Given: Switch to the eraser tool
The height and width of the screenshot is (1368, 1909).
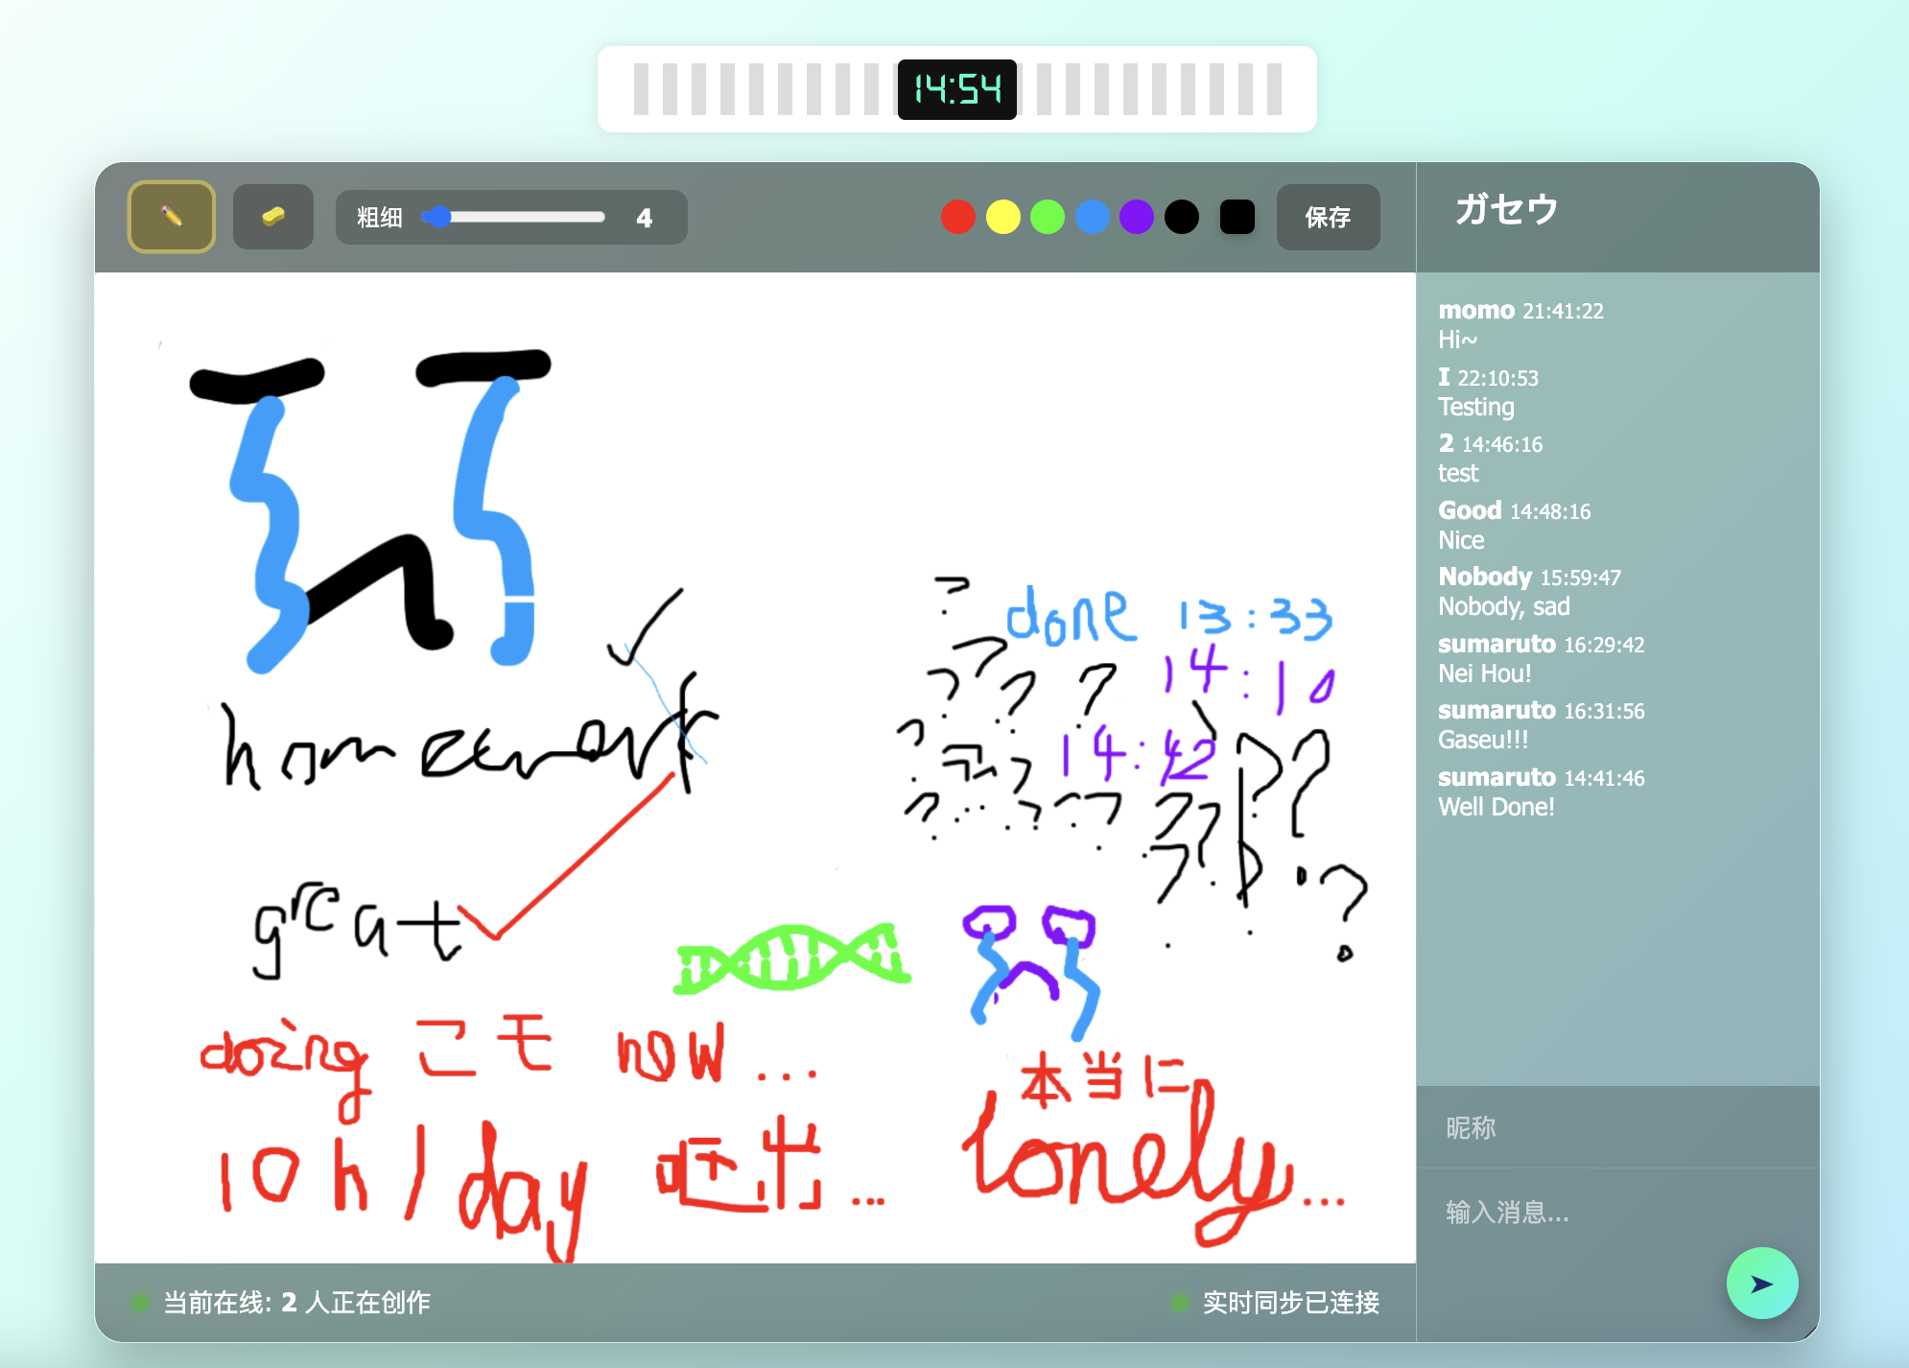Looking at the screenshot, I should click(273, 217).
